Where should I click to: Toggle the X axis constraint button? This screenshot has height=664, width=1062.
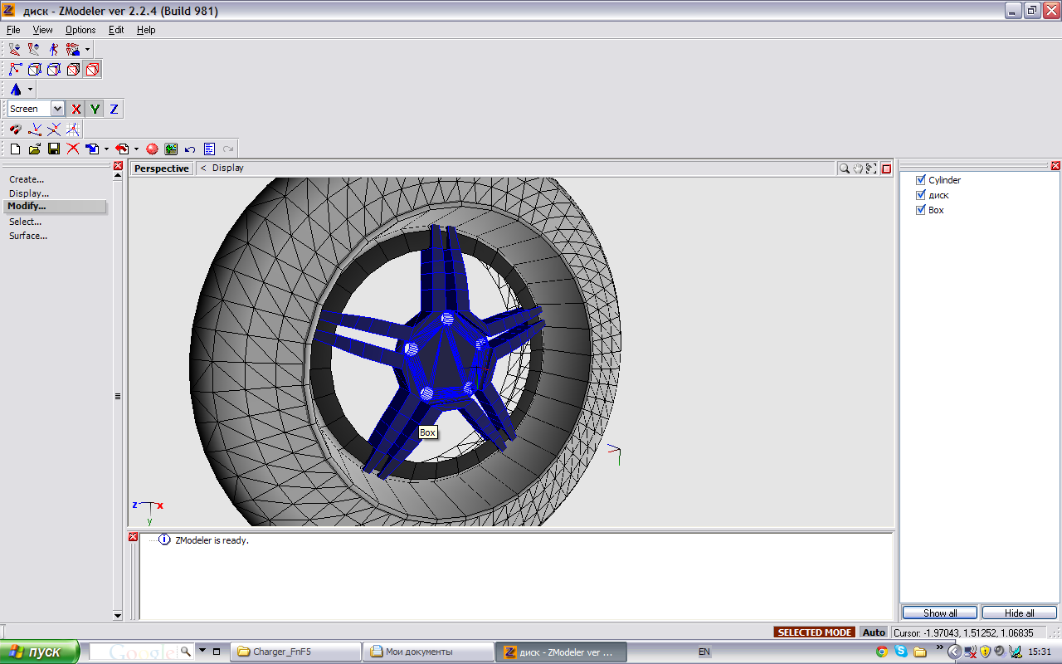[76, 109]
